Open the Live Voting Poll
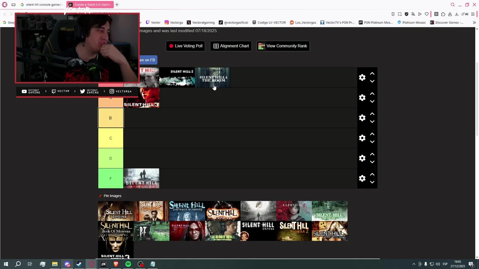Image resolution: width=479 pixels, height=269 pixels. [x=185, y=46]
